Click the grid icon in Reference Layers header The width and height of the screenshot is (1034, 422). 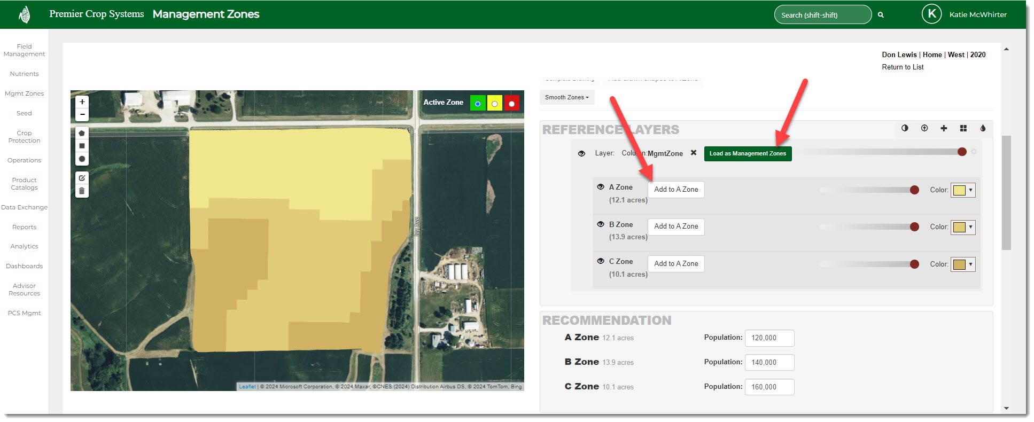point(963,128)
